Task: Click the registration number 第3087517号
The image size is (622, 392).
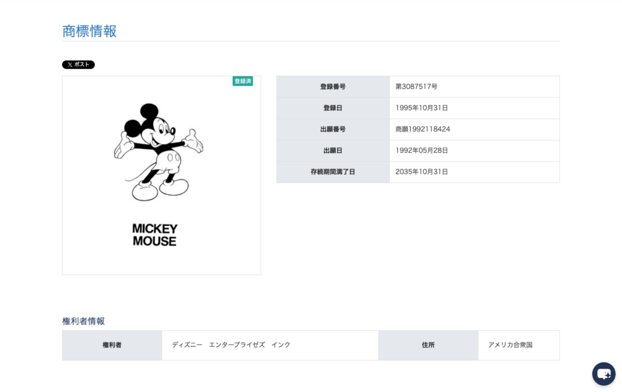Action: pos(416,87)
